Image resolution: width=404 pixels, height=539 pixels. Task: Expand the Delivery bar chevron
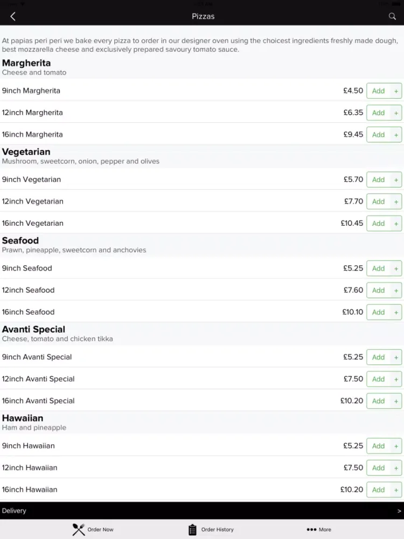coord(399,511)
